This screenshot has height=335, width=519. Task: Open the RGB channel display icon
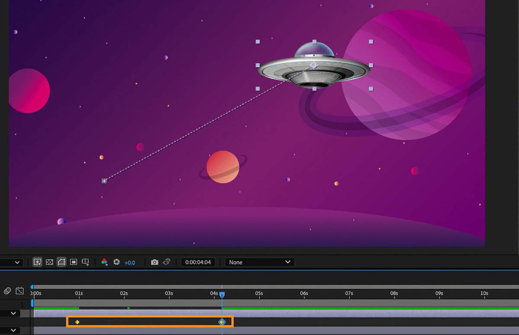coord(104,262)
